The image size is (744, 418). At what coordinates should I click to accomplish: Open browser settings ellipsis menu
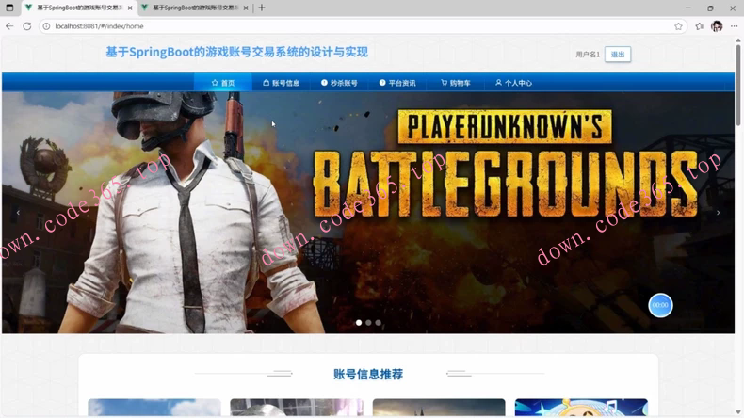[734, 26]
